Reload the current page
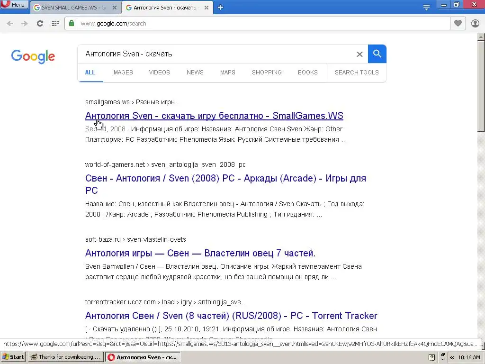485x364 pixels. click(40, 24)
